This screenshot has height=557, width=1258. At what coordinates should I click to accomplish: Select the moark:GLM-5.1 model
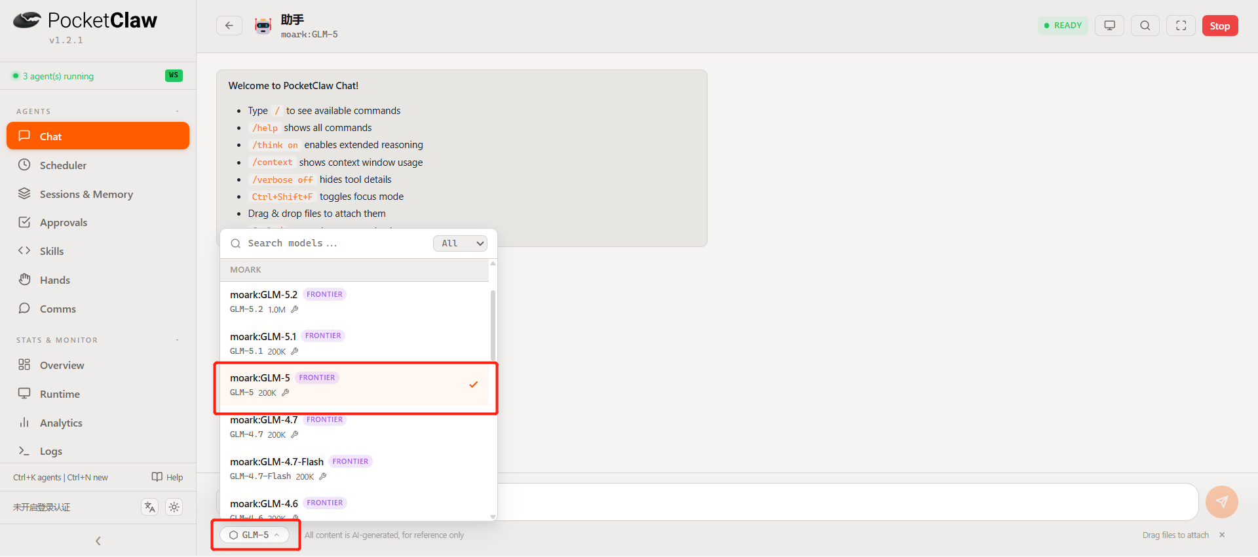click(x=354, y=343)
